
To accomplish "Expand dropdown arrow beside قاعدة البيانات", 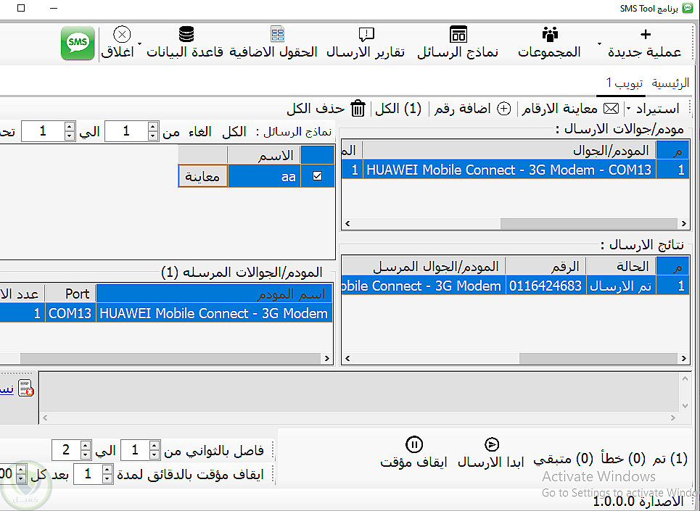I will [140, 43].
